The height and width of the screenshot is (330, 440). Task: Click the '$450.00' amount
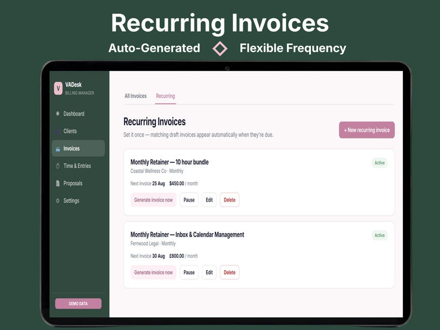coord(177,183)
